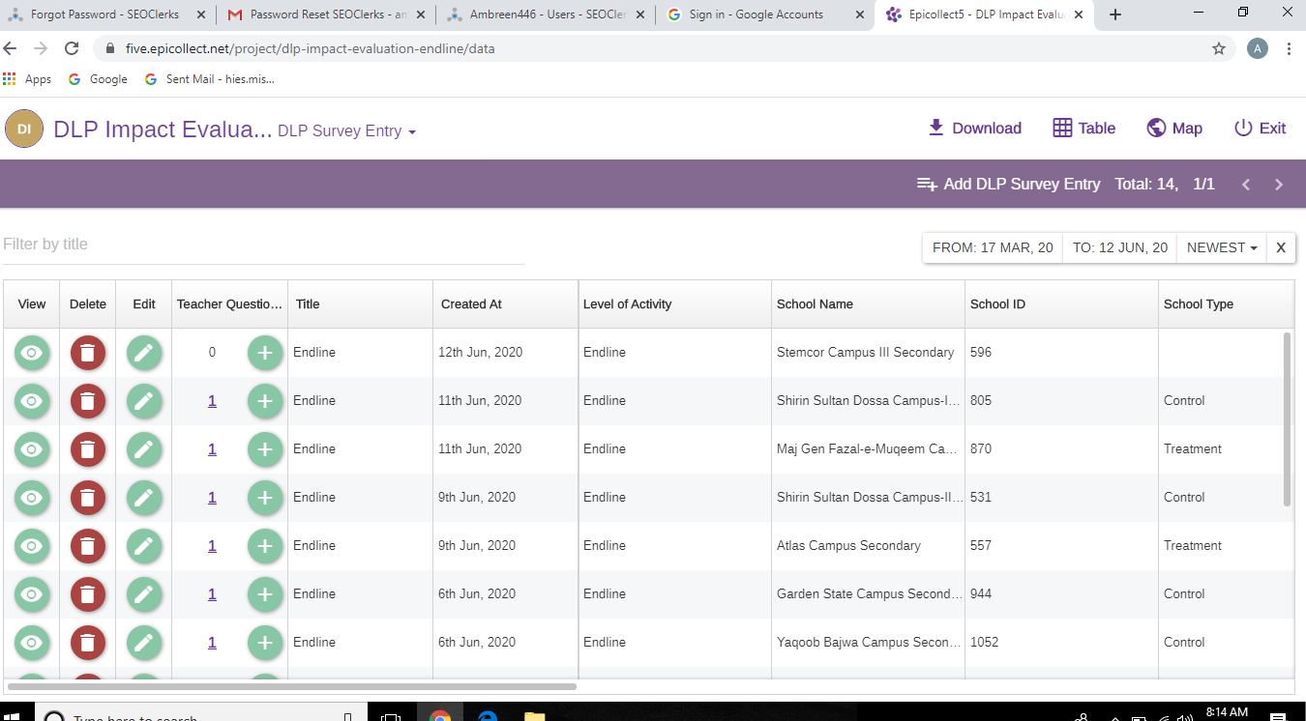Screen dimensions: 1306x721
Task: Edit entry for school ID 531
Action: click(144, 498)
